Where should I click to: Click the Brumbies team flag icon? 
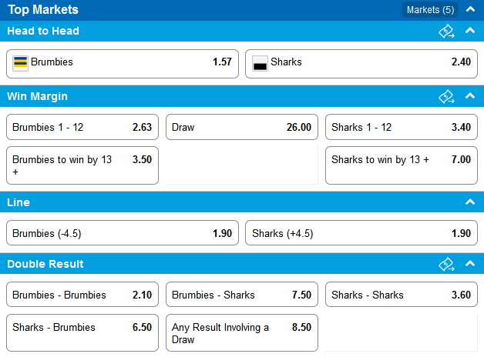(x=20, y=63)
